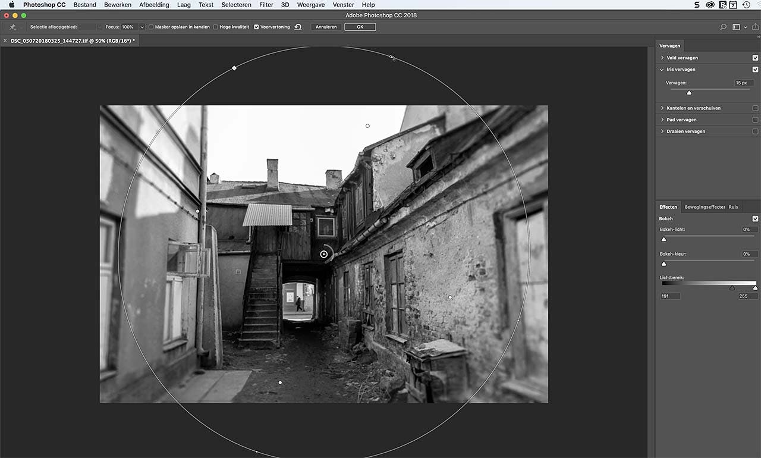The image size is (761, 458).
Task: Confirm the blur with OK button
Action: pyautogui.click(x=360, y=27)
